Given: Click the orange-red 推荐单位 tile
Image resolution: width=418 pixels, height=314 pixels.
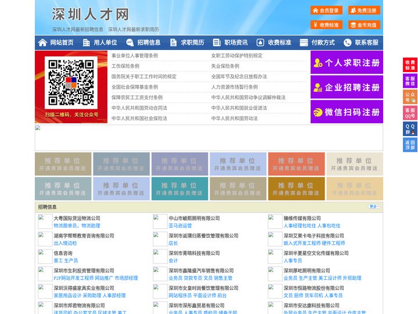Looking at the screenshot, I should pyautogui.click(x=297, y=164).
